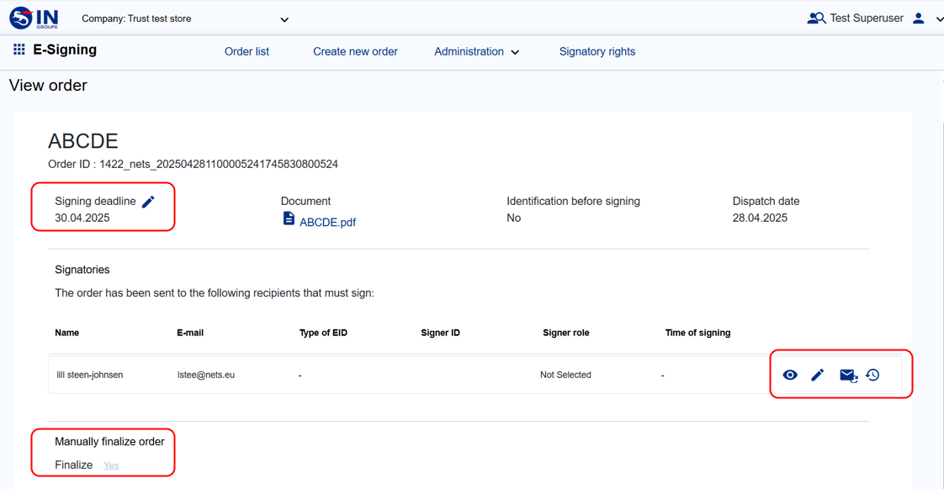Click Yes to finalize the order
This screenshot has height=489, width=944.
click(111, 465)
